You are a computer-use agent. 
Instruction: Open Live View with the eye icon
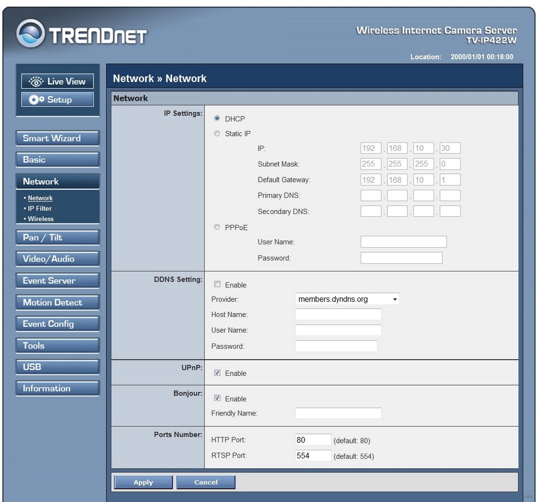[57, 81]
